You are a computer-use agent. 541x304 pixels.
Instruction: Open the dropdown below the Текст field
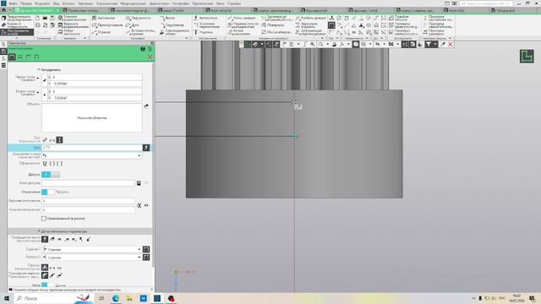click(139, 155)
